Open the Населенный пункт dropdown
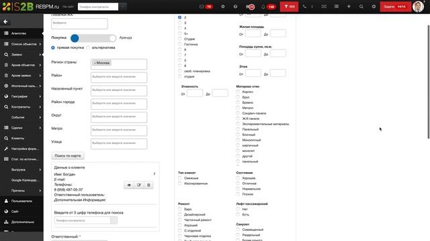Viewport: 430px width, 241px height. (x=119, y=90)
